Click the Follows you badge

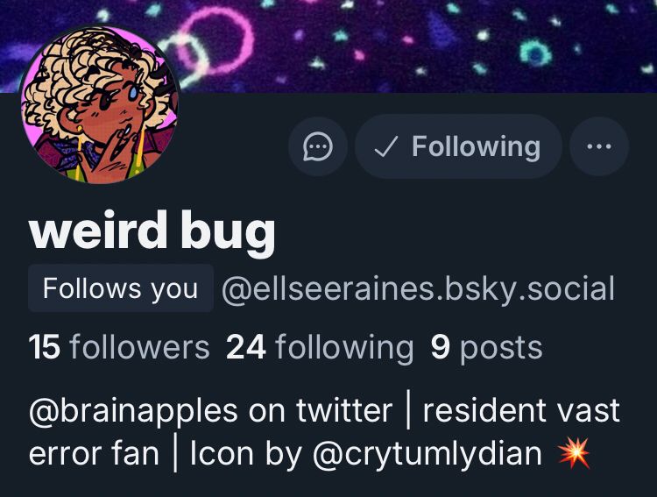[121, 288]
